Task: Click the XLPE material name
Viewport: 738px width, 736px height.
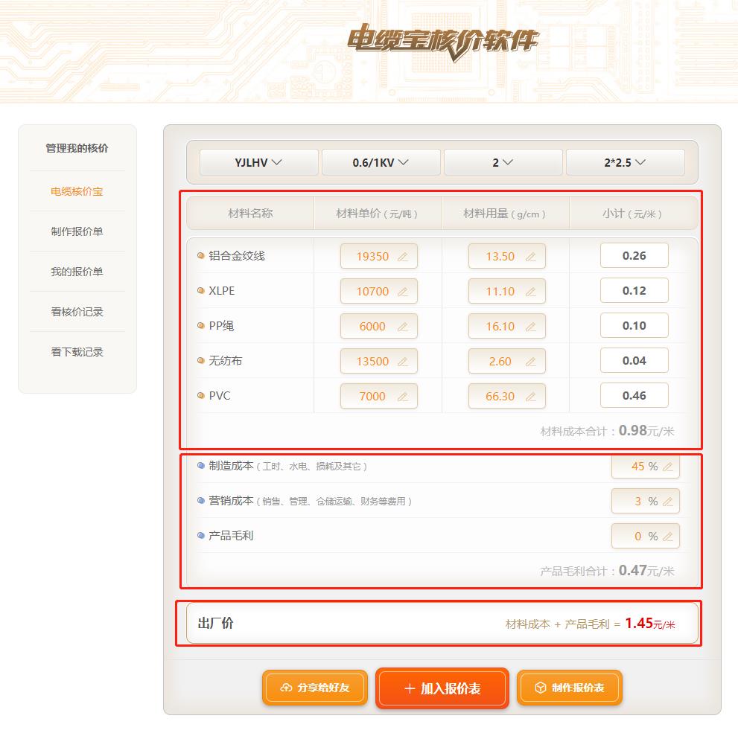Action: [x=222, y=291]
